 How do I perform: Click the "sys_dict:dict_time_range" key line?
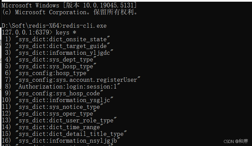59,127
